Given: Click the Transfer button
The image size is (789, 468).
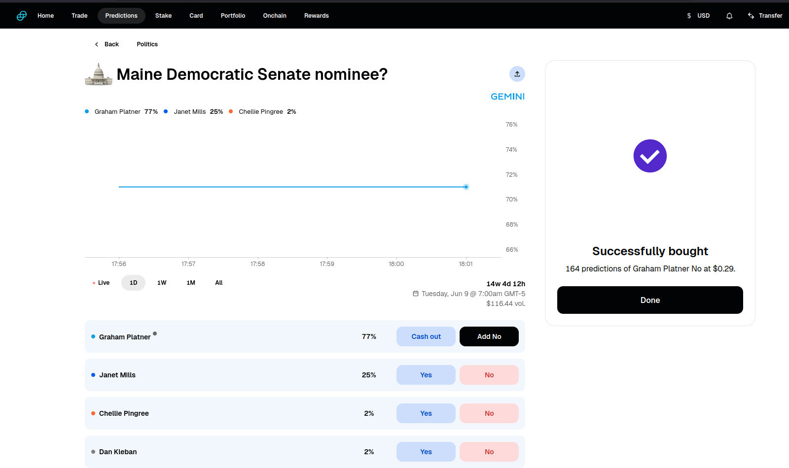Looking at the screenshot, I should pos(765,16).
